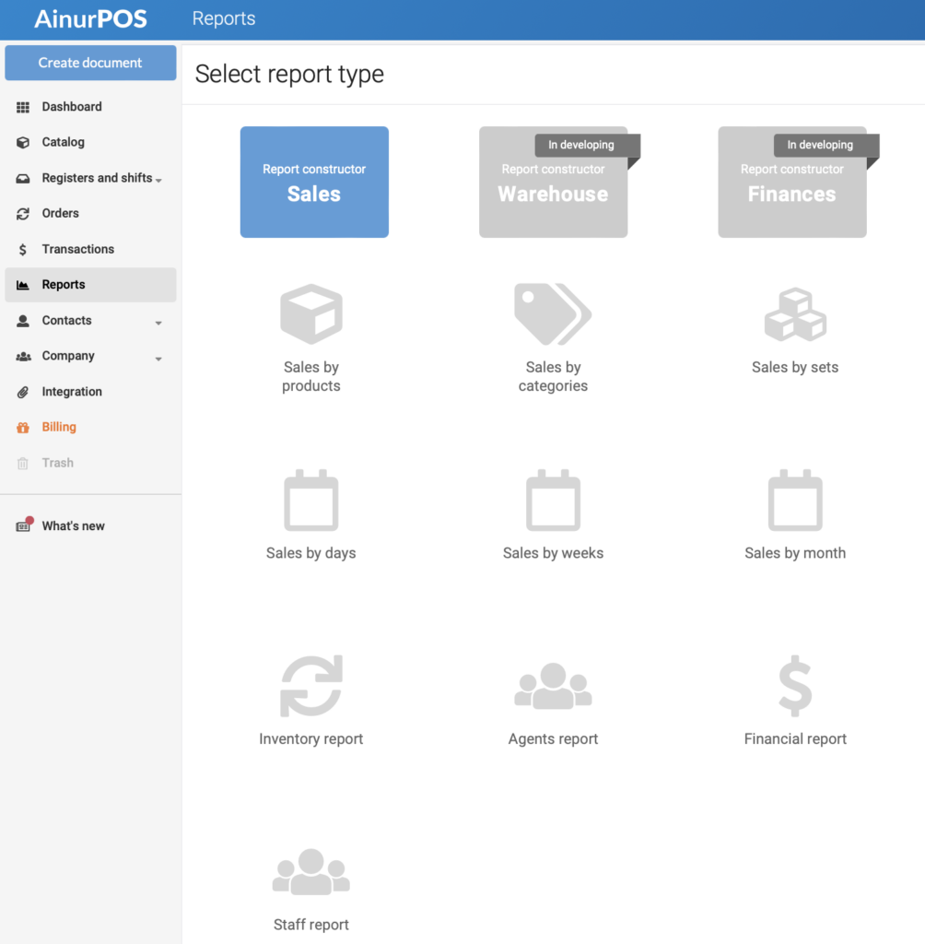Click the Reports chart icon
The width and height of the screenshot is (925, 944).
click(23, 285)
